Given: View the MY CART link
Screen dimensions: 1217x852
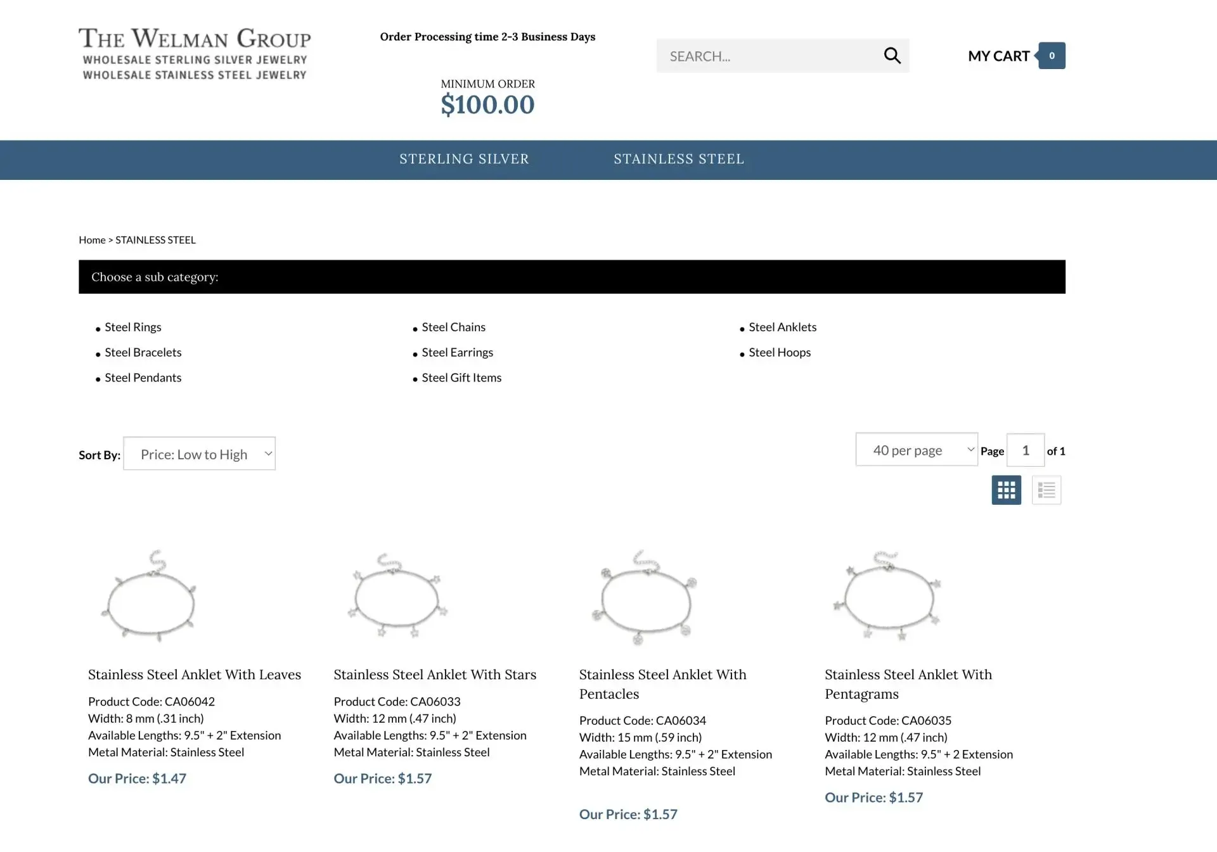Looking at the screenshot, I should [998, 56].
